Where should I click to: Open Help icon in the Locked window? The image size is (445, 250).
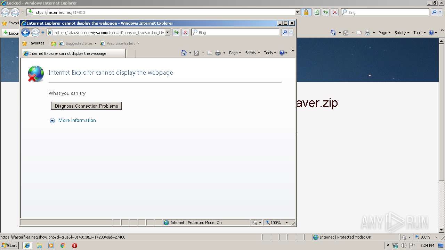431,33
